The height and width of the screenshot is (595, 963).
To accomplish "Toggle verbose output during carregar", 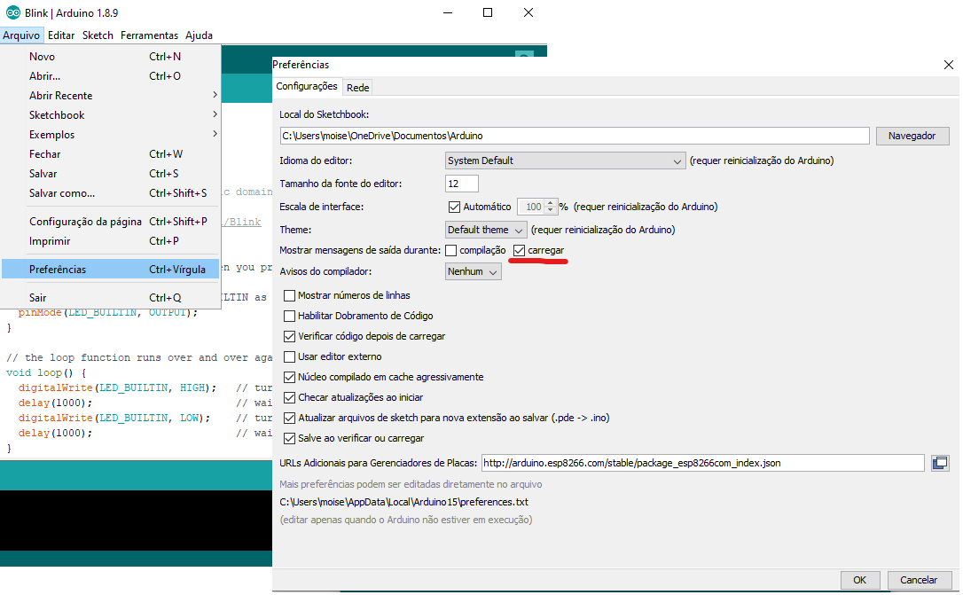I will point(520,251).
